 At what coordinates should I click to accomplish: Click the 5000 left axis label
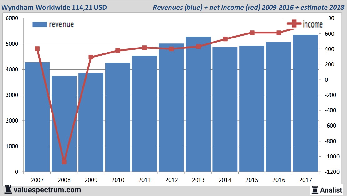coord(12,44)
